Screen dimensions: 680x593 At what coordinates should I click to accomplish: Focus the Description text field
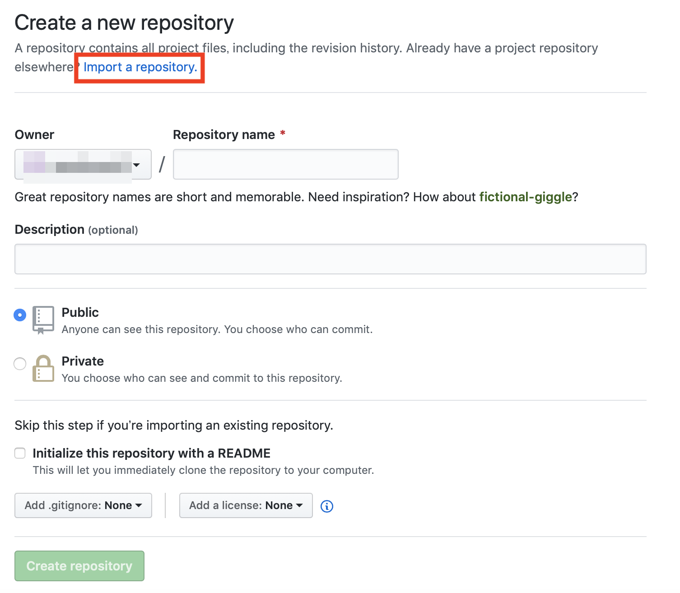[331, 259]
